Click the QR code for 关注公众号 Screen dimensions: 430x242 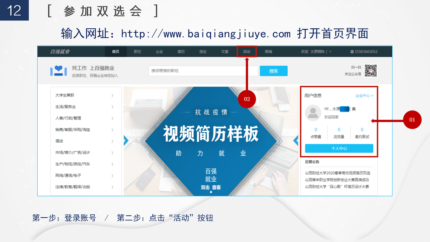pyautogui.click(x=371, y=71)
